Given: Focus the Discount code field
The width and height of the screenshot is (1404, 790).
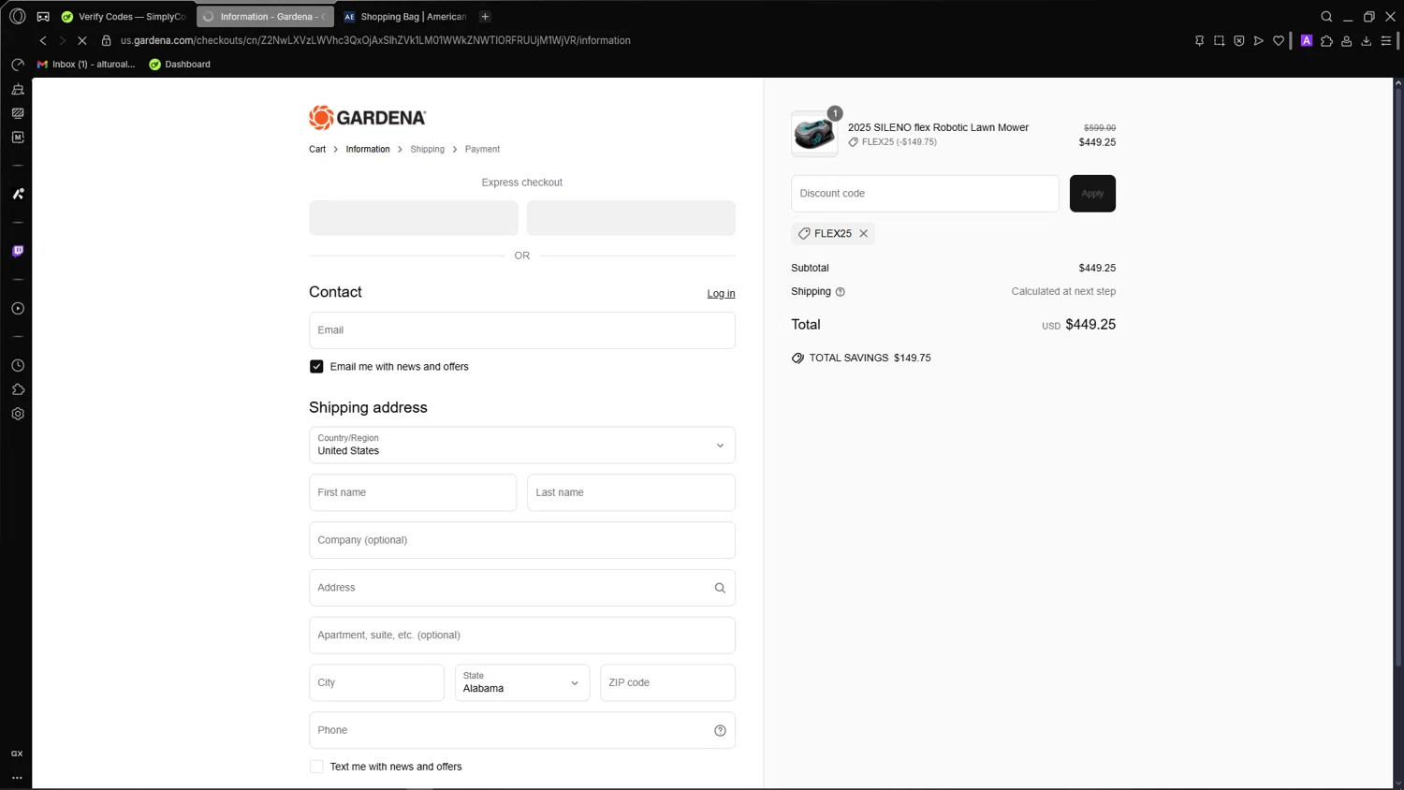Looking at the screenshot, I should tap(925, 193).
